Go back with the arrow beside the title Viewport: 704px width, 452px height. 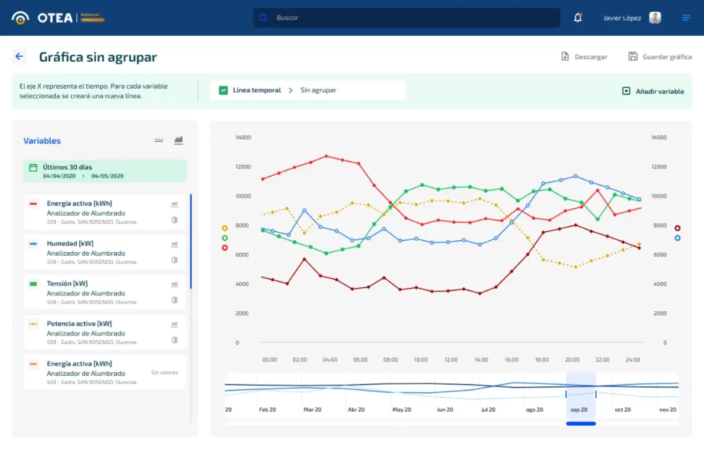(x=19, y=56)
